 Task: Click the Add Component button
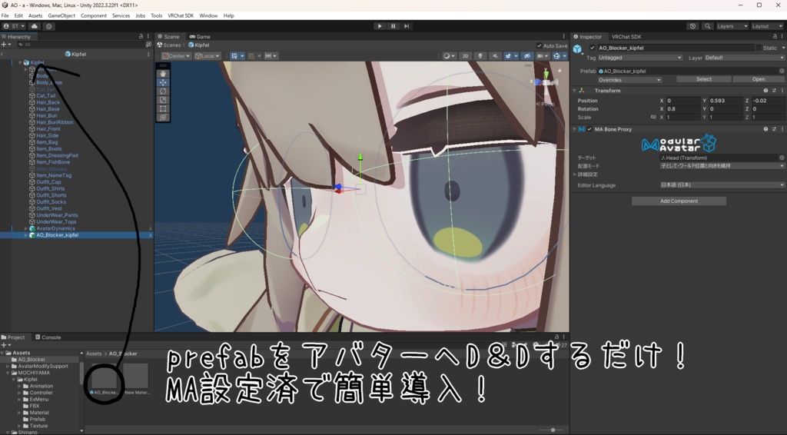click(x=679, y=201)
